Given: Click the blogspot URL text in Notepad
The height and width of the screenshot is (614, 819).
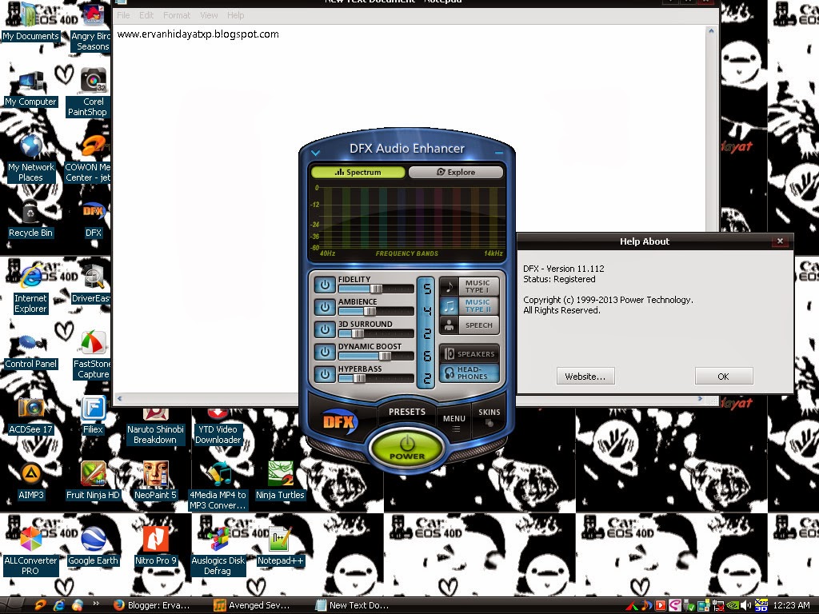Looking at the screenshot, I should pos(198,34).
